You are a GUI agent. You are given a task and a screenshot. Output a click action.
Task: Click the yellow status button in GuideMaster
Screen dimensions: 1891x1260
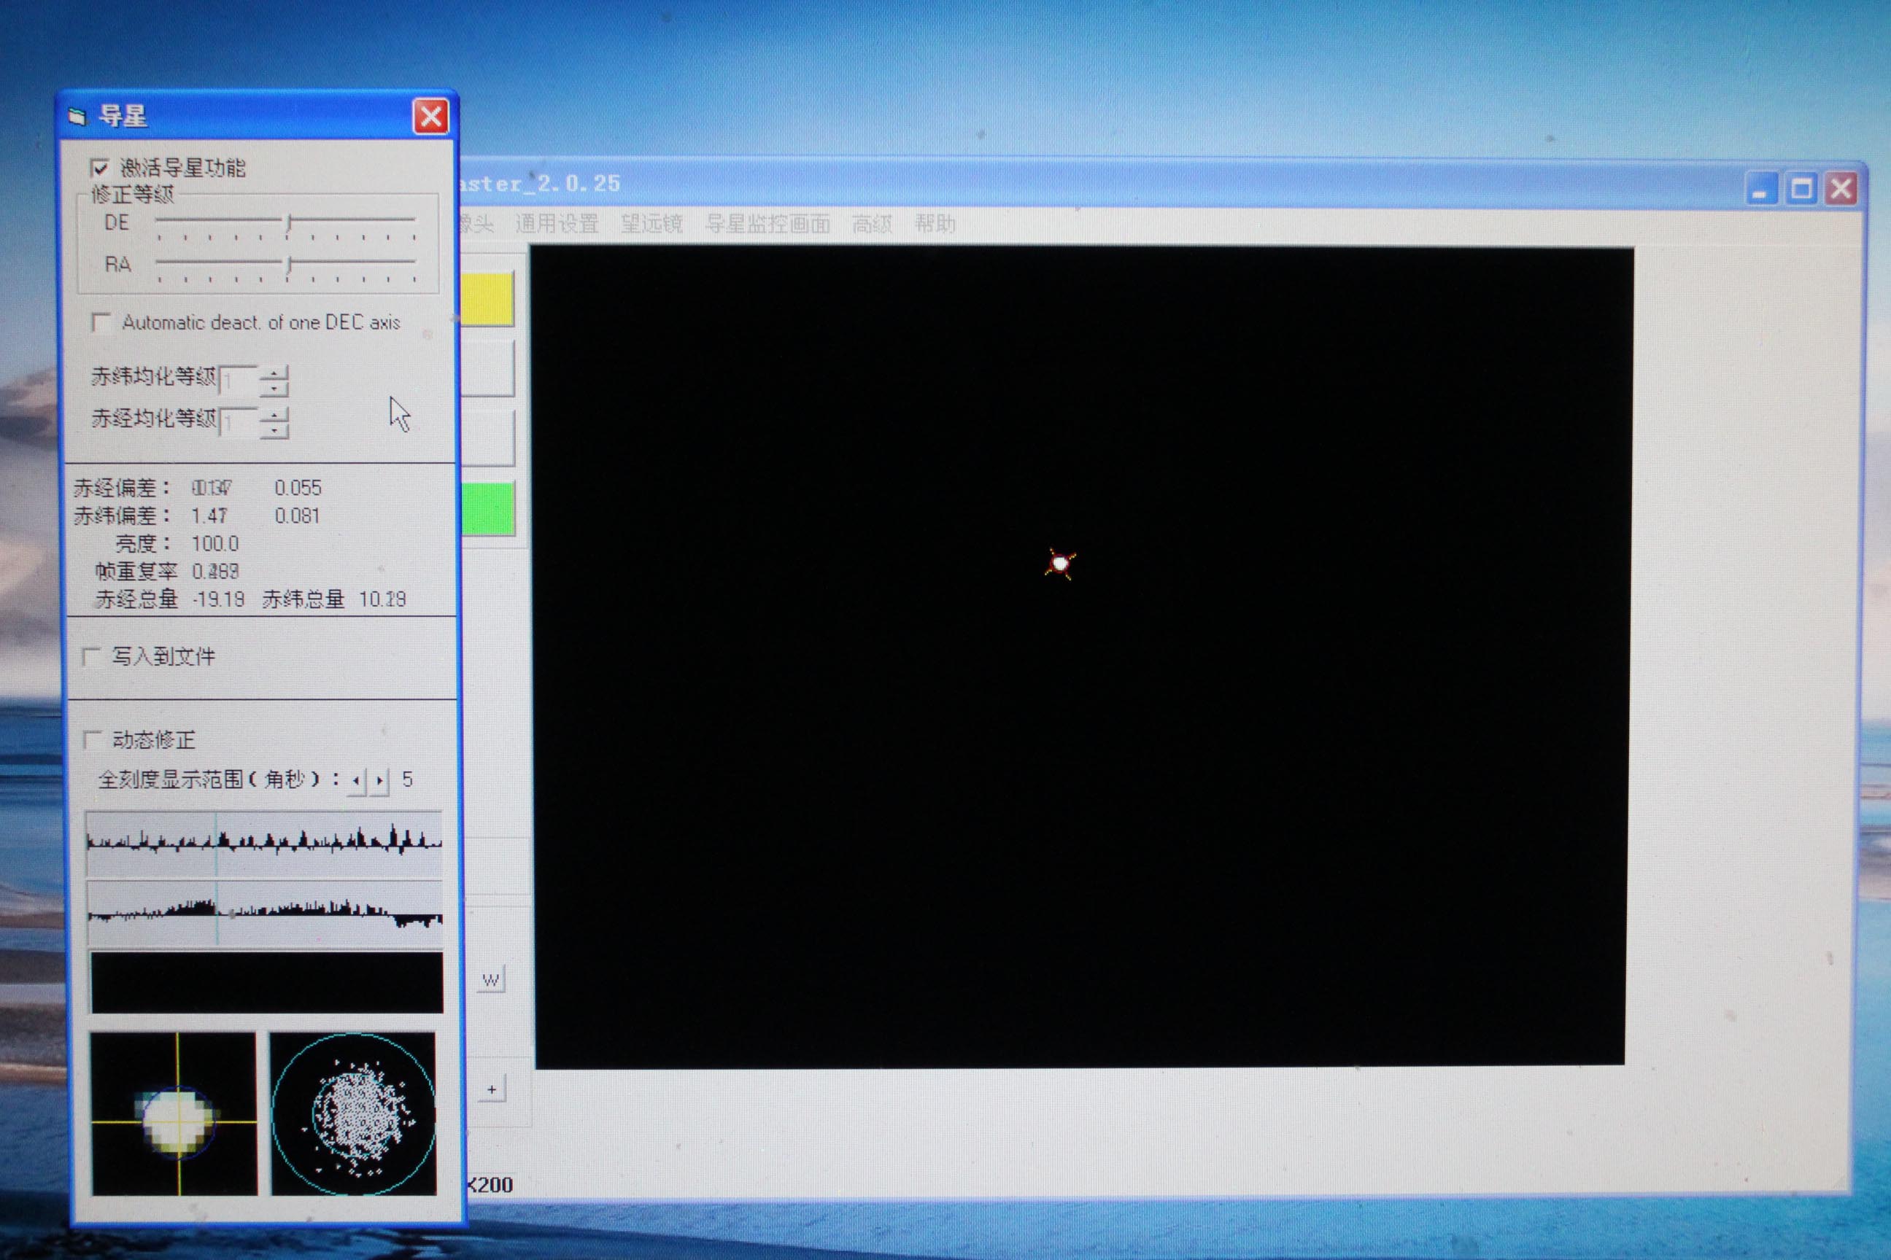point(487,299)
